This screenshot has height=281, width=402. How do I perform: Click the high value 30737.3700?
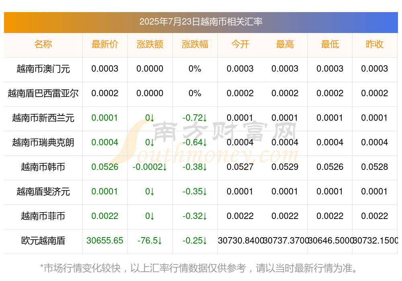[285, 241]
